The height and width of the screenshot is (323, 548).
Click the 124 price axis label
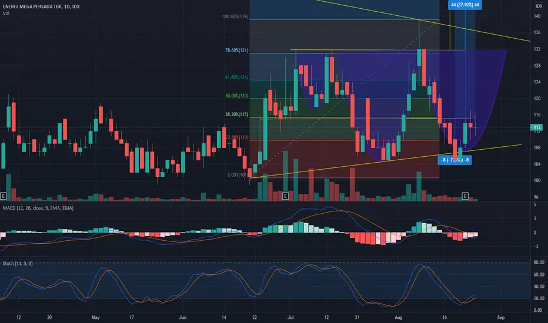tap(537, 82)
